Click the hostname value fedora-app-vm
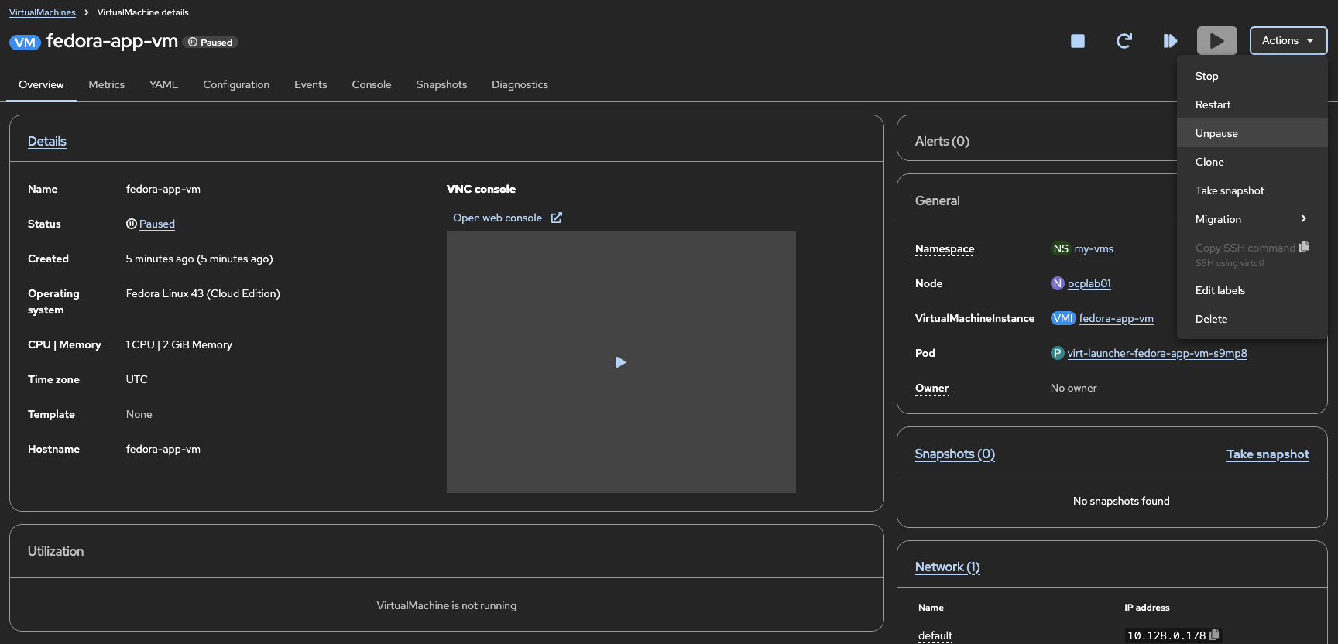Screen dimensions: 1338x644 (163, 449)
